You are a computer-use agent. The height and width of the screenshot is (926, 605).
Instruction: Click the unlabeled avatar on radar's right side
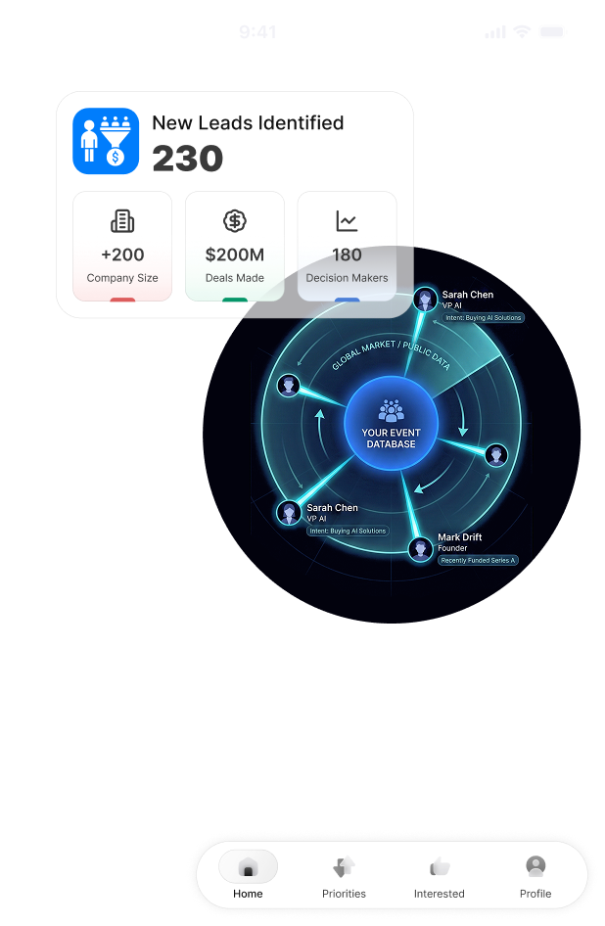(496, 455)
